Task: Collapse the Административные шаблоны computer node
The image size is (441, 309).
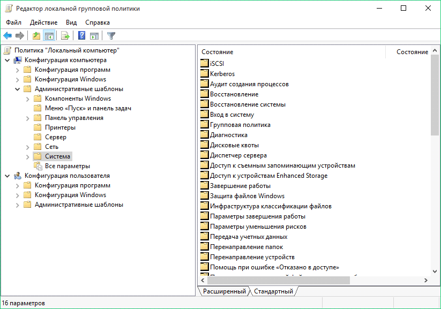Action: [18, 89]
